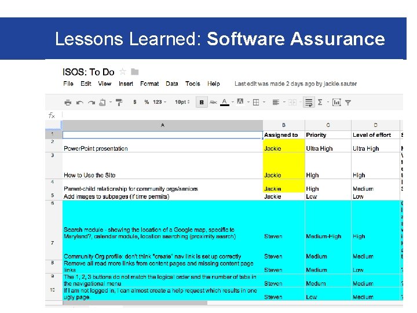The height and width of the screenshot is (313, 417).
Task: Open dropdown arrow next to align
Action: click(x=284, y=102)
